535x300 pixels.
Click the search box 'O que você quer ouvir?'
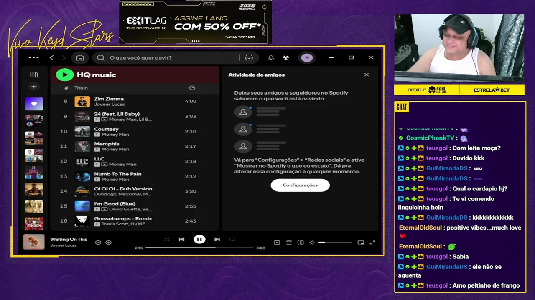pyautogui.click(x=167, y=57)
